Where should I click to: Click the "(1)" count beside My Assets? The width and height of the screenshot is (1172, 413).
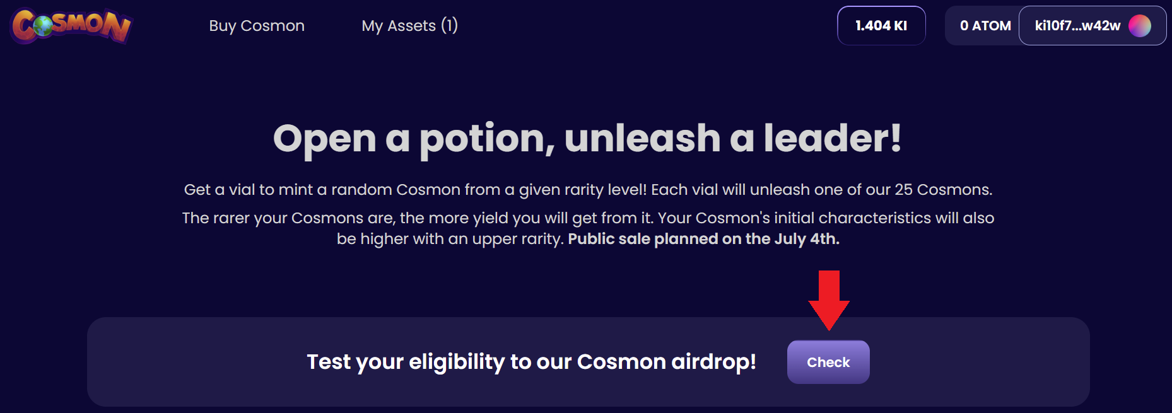449,26
